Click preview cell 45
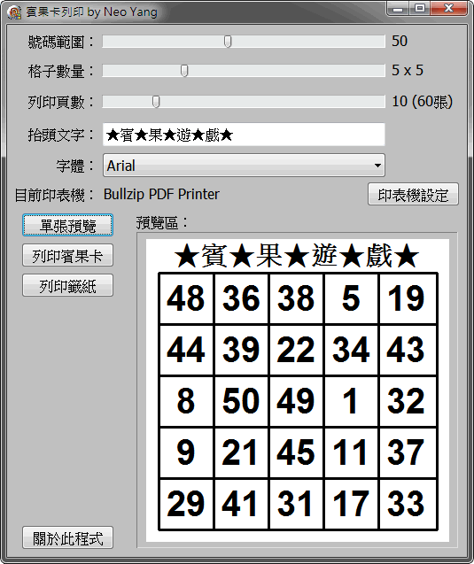 296,452
